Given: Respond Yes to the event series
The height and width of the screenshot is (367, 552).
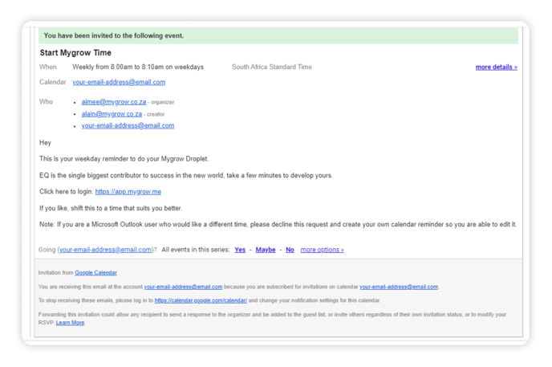Looking at the screenshot, I should [240, 250].
